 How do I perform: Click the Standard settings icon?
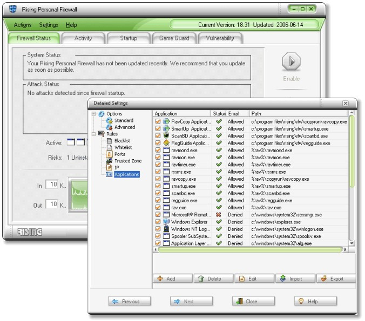(x=109, y=120)
